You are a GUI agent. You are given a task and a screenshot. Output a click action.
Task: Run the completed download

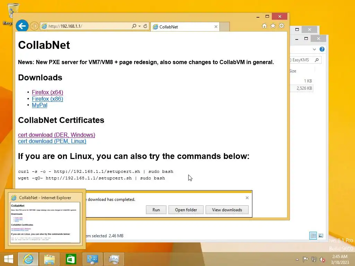pos(156,210)
